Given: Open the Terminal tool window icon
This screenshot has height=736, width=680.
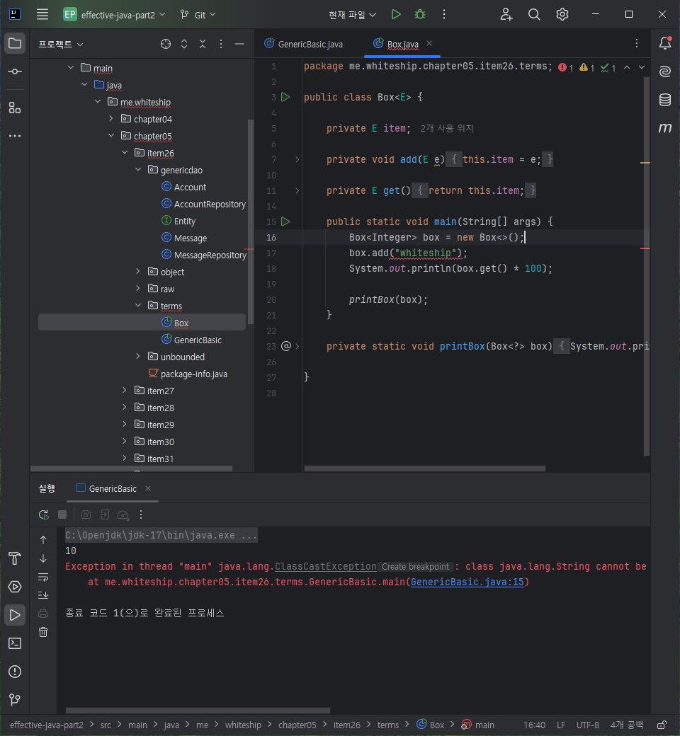Looking at the screenshot, I should coord(15,643).
